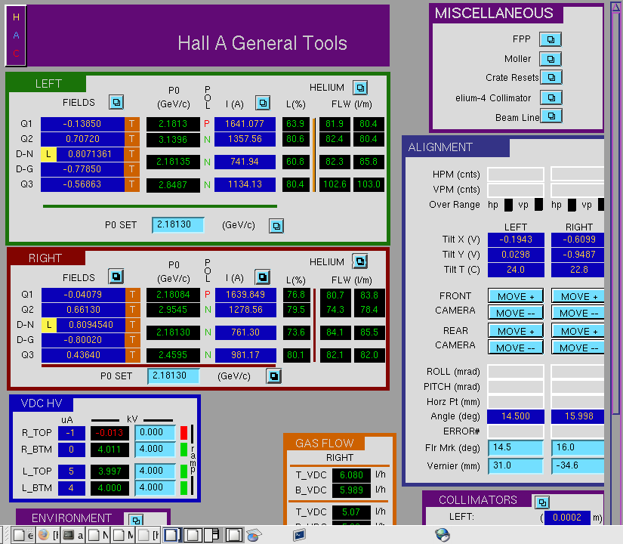The height and width of the screenshot is (544, 623).
Task: Click the LEFT Q3 orange T unit button
Action: 132,184
